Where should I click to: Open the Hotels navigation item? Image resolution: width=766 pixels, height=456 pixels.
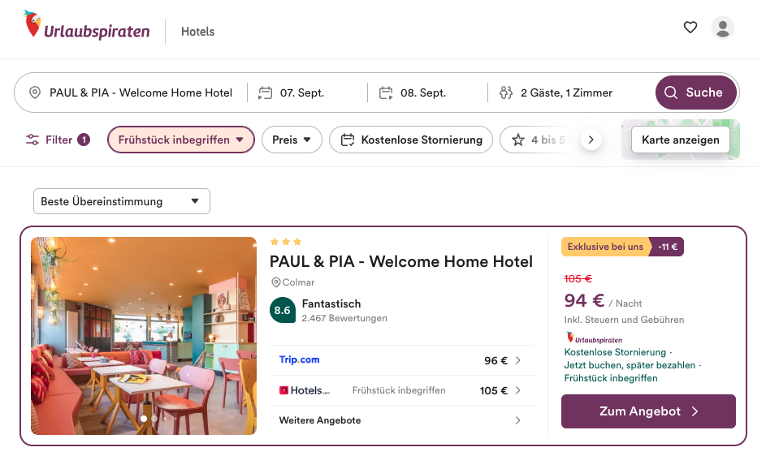pos(197,32)
